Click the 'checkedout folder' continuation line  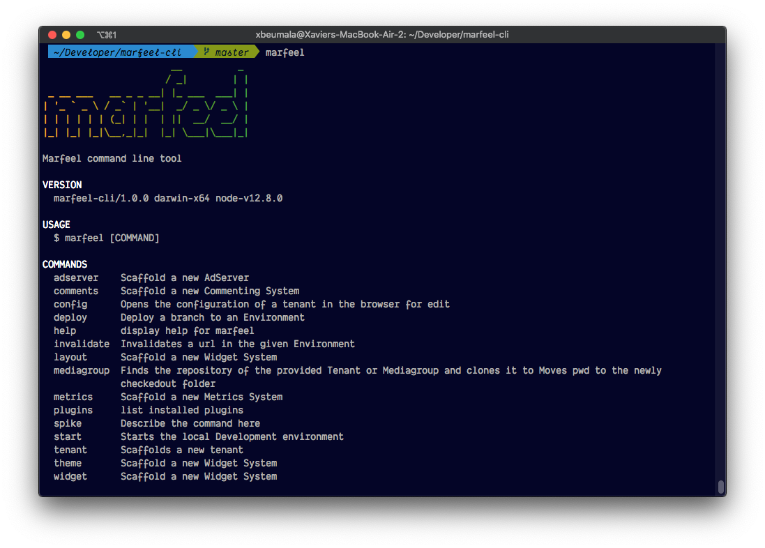168,383
